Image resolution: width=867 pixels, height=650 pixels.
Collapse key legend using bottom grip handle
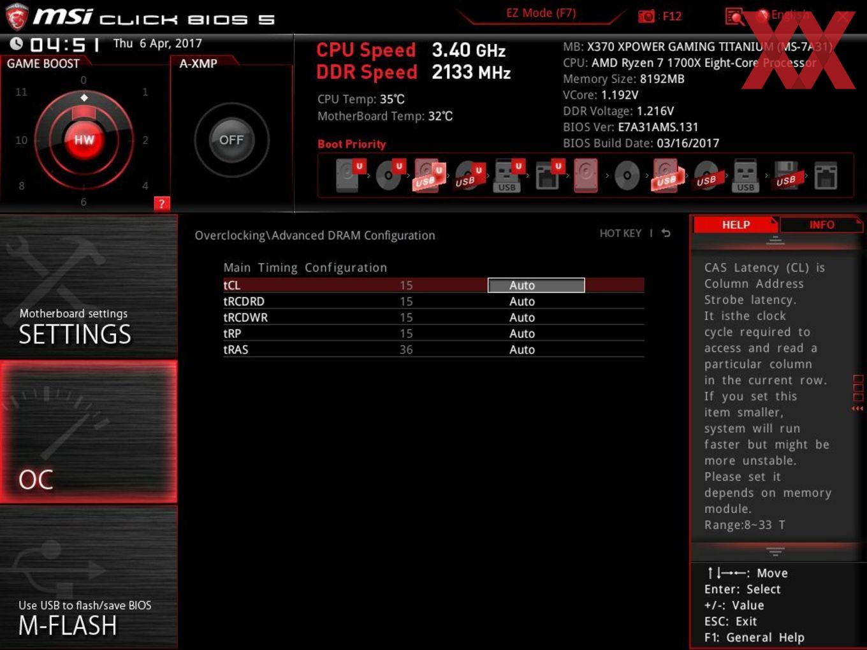click(775, 551)
